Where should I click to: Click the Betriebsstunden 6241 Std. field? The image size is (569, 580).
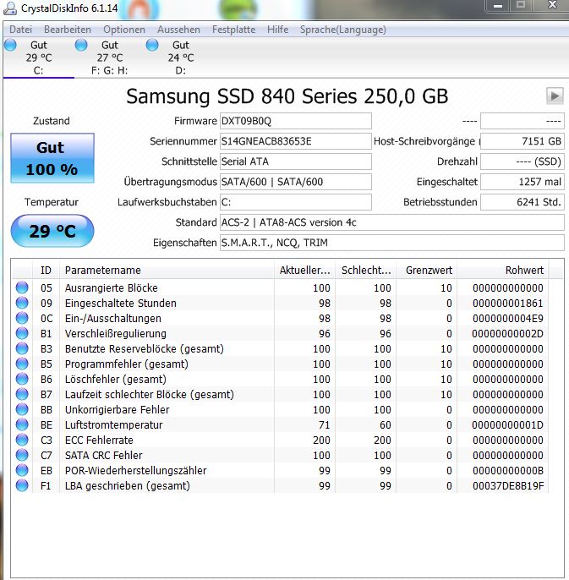[x=522, y=202]
